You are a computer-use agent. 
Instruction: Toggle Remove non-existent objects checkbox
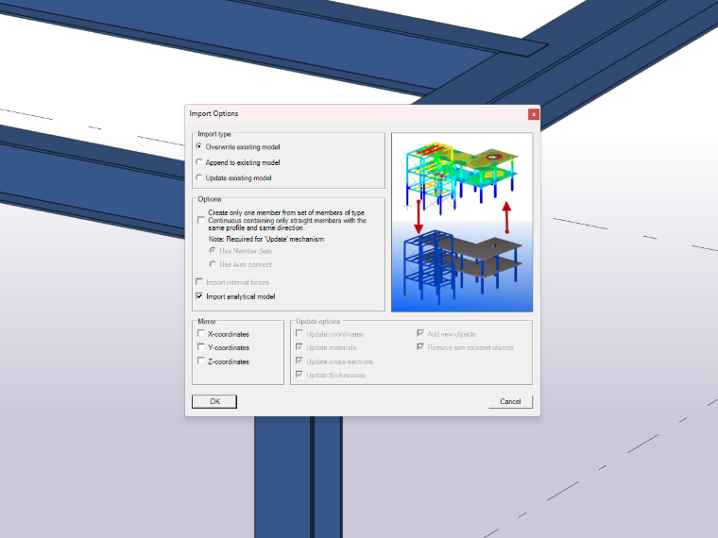coord(420,347)
